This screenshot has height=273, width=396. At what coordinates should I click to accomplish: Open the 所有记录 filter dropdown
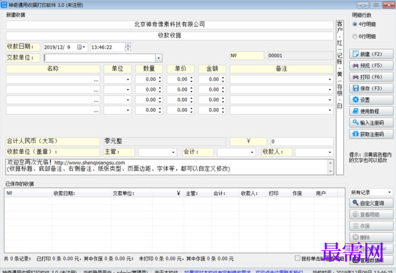[389, 192]
